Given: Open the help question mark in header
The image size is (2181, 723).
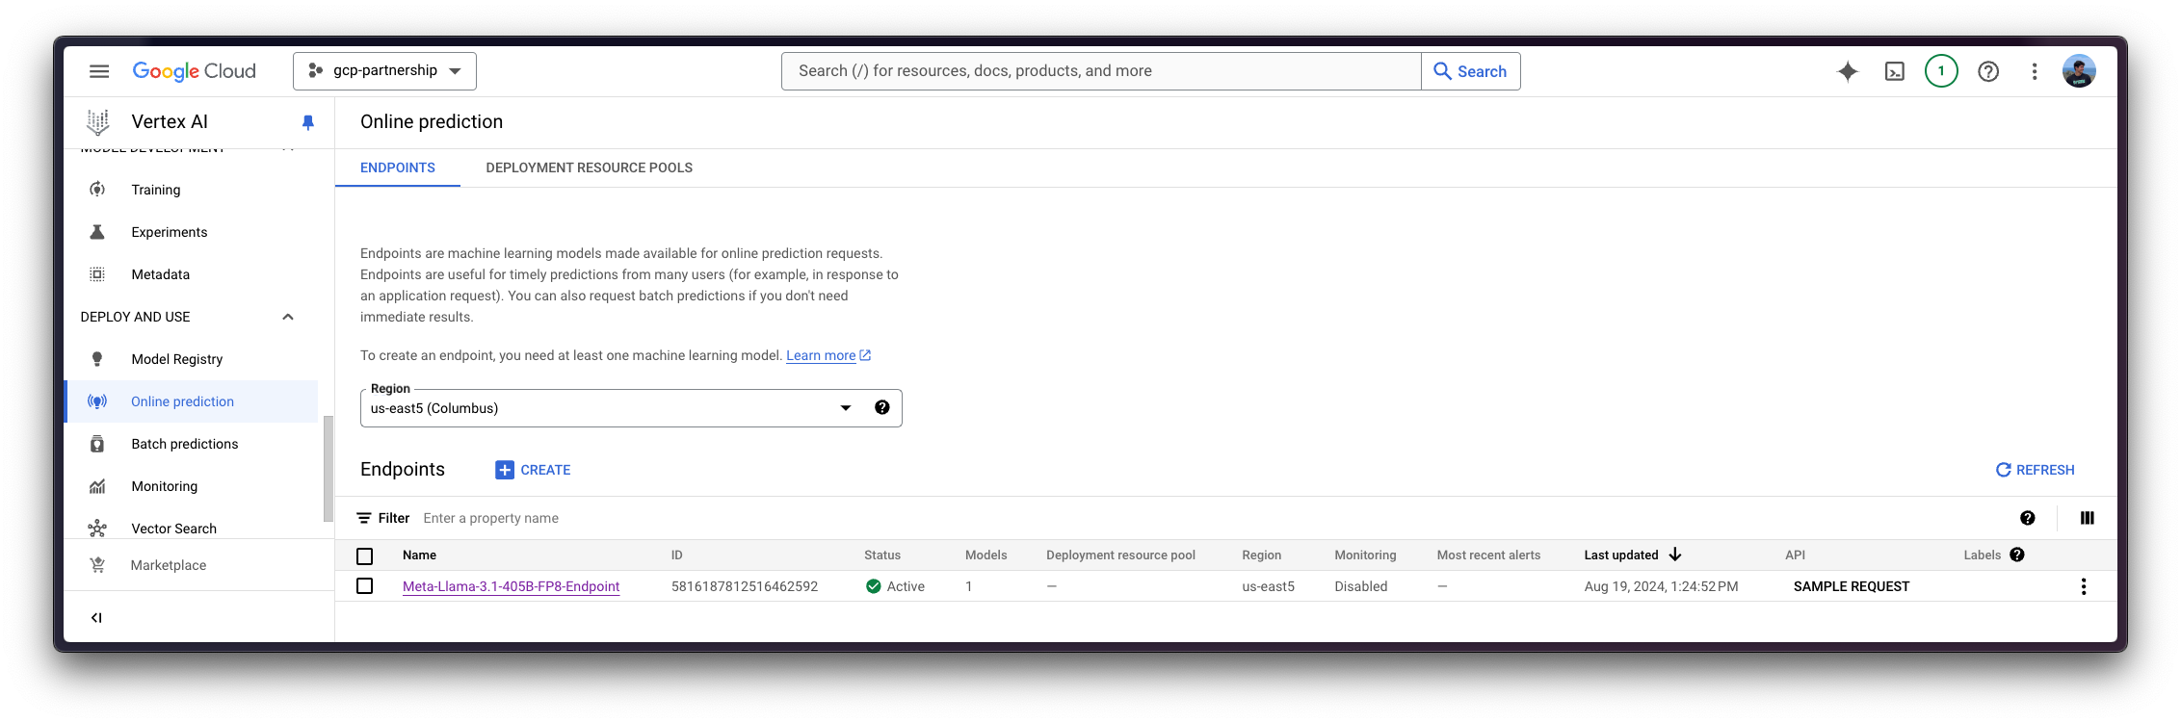Looking at the screenshot, I should click(1987, 71).
